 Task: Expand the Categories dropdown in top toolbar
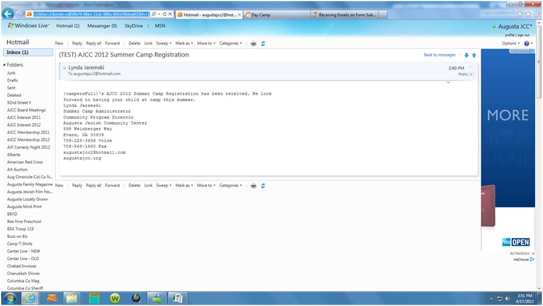pos(230,43)
